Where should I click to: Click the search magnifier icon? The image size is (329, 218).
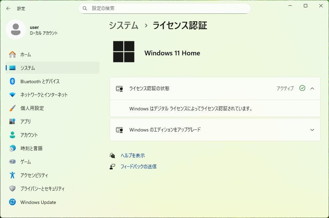(x=85, y=8)
